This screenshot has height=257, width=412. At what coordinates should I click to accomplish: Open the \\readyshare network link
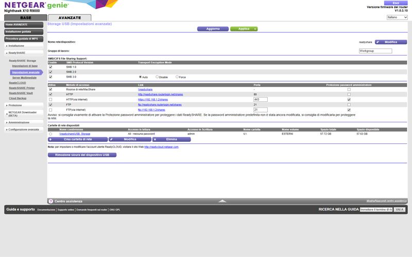[x=145, y=89]
